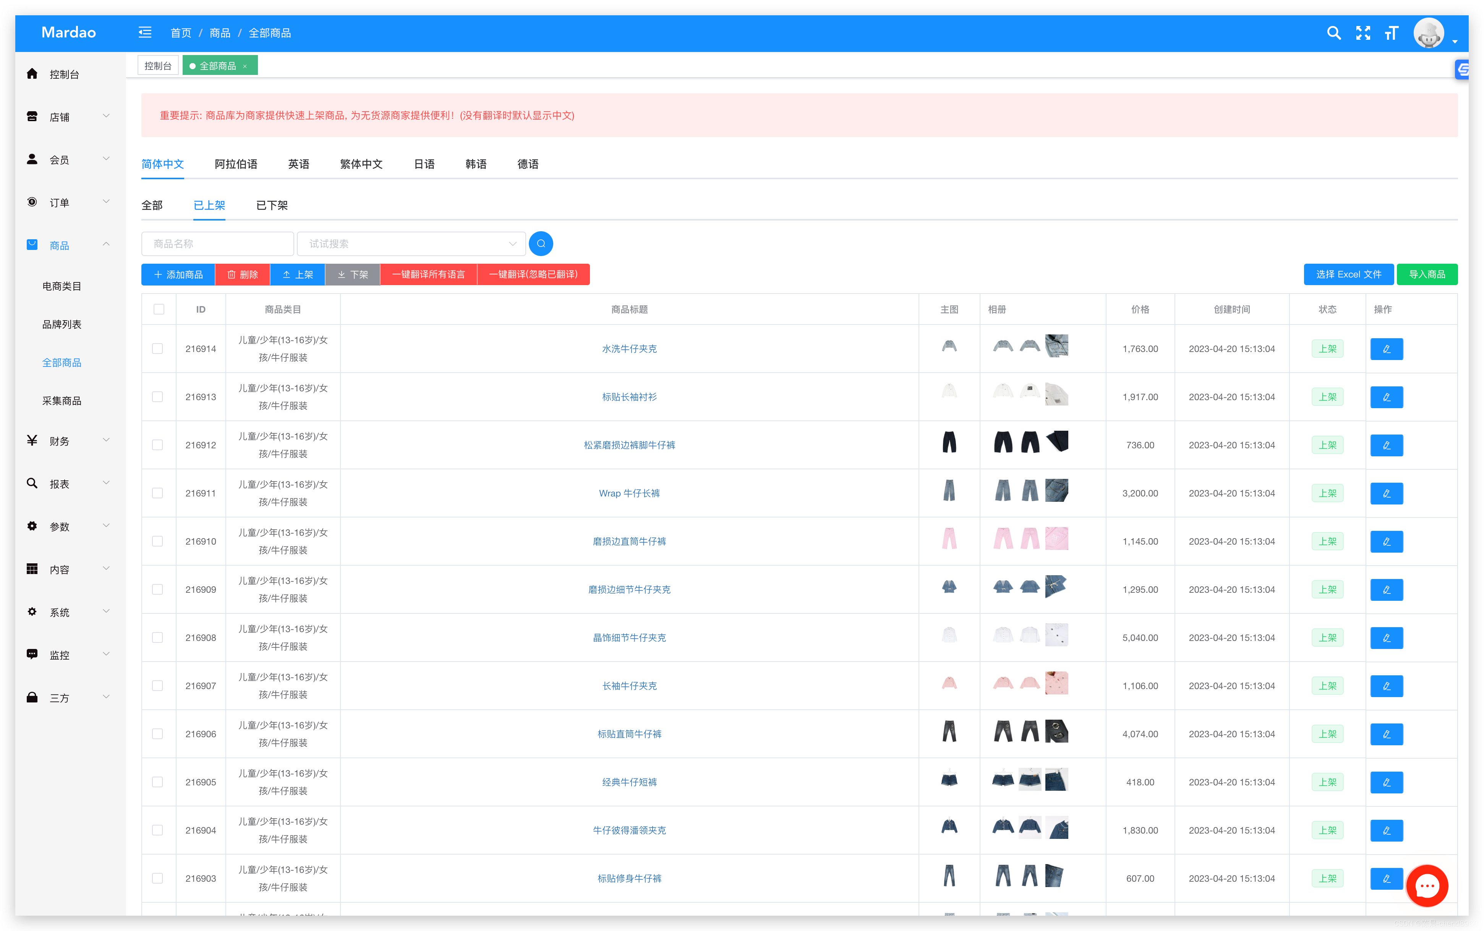
Task: Check the checkbox for product 216912
Action: [157, 445]
